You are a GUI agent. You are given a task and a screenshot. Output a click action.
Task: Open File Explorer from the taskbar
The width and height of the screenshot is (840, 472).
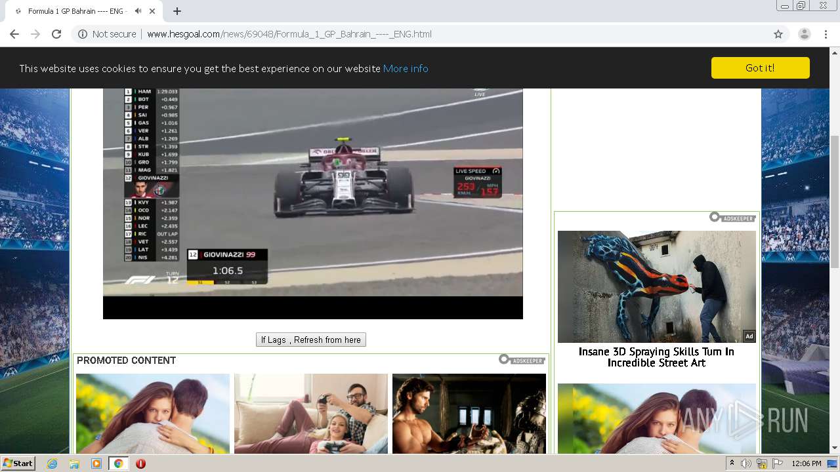pos(74,463)
